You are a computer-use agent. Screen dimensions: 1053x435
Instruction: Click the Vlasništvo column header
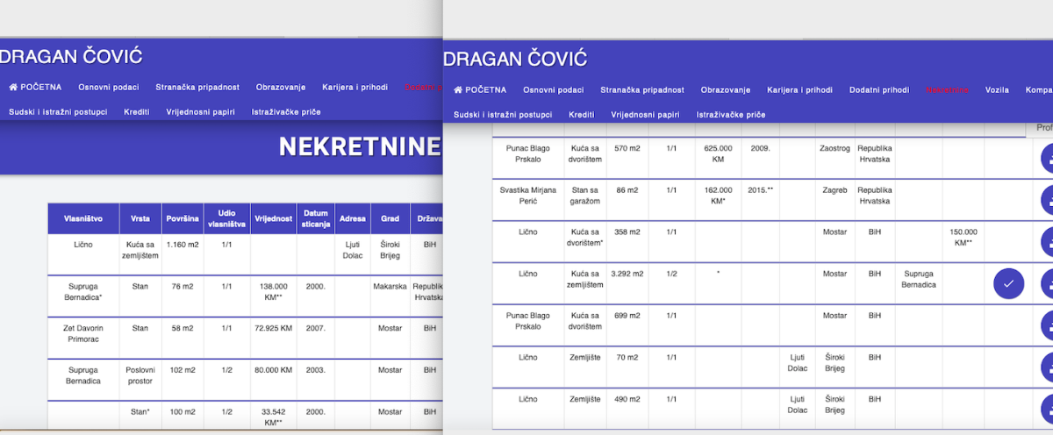click(83, 218)
